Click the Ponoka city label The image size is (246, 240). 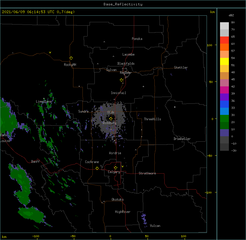coord(137,39)
